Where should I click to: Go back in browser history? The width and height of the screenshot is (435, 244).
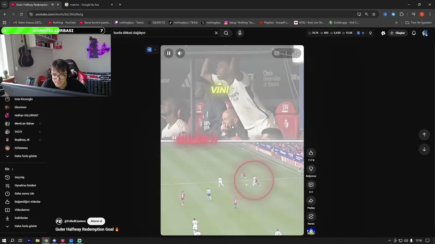[5, 14]
